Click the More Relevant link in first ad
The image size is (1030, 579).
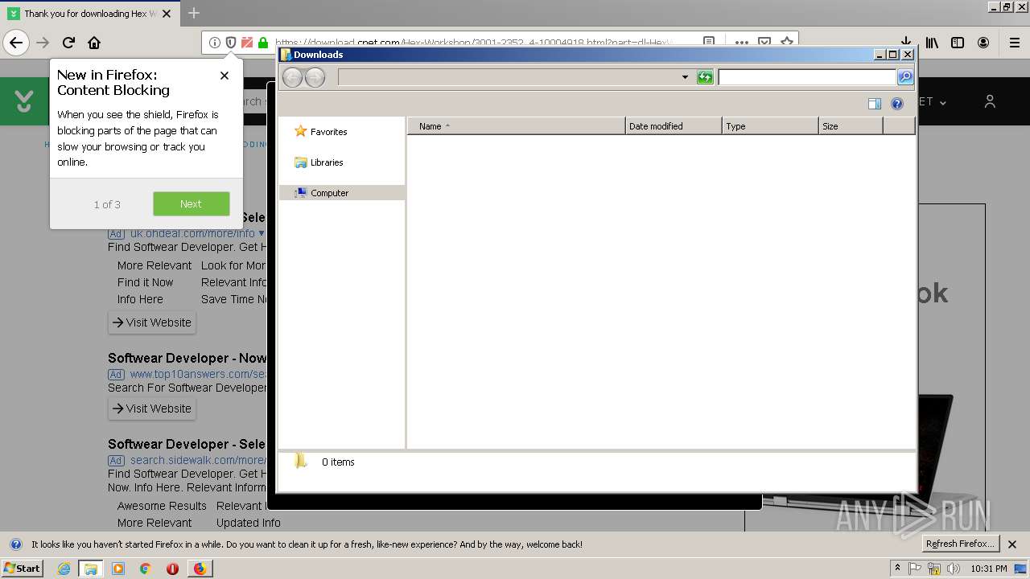tap(154, 265)
